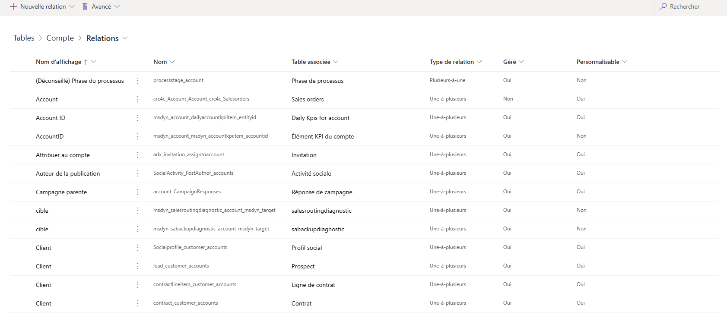
Task: Open Nom d'affichage column filter chevron
Action: pos(93,62)
